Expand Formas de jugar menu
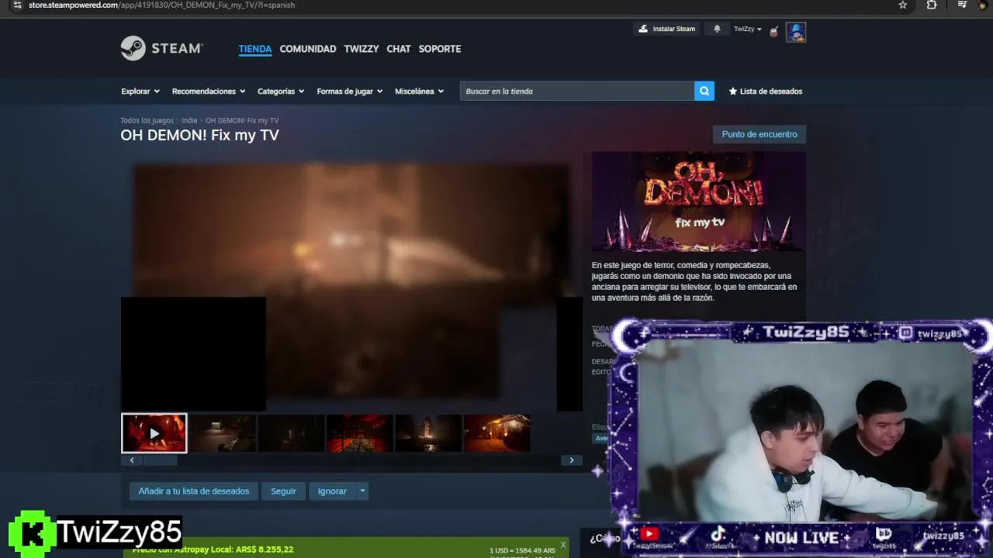 [x=350, y=91]
